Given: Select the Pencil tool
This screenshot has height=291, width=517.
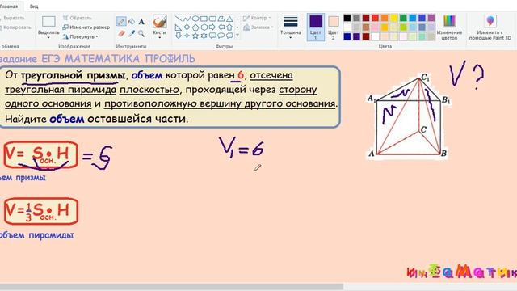Looking at the screenshot, I should pos(121,22).
